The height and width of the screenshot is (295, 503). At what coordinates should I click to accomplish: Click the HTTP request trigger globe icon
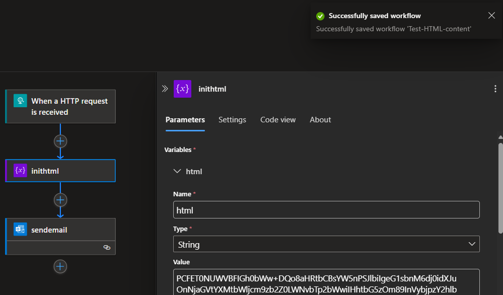(20, 101)
